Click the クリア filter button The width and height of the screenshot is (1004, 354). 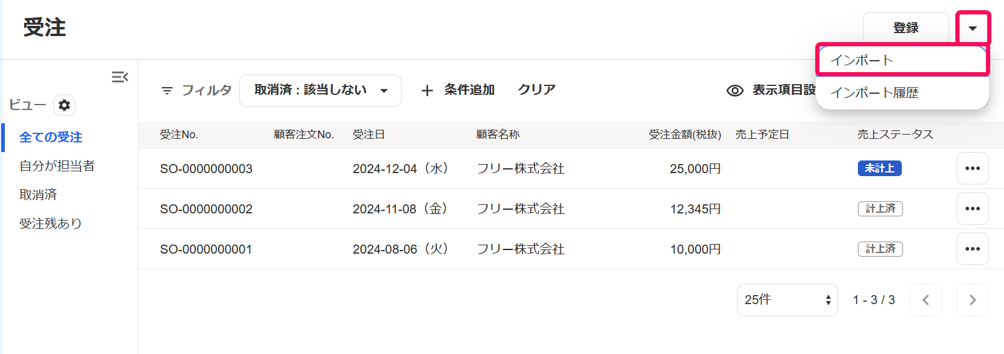tap(537, 90)
